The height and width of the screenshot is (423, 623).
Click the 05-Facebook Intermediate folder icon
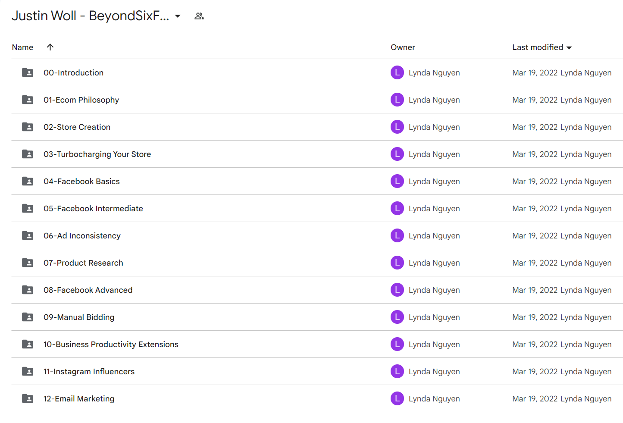(x=28, y=208)
